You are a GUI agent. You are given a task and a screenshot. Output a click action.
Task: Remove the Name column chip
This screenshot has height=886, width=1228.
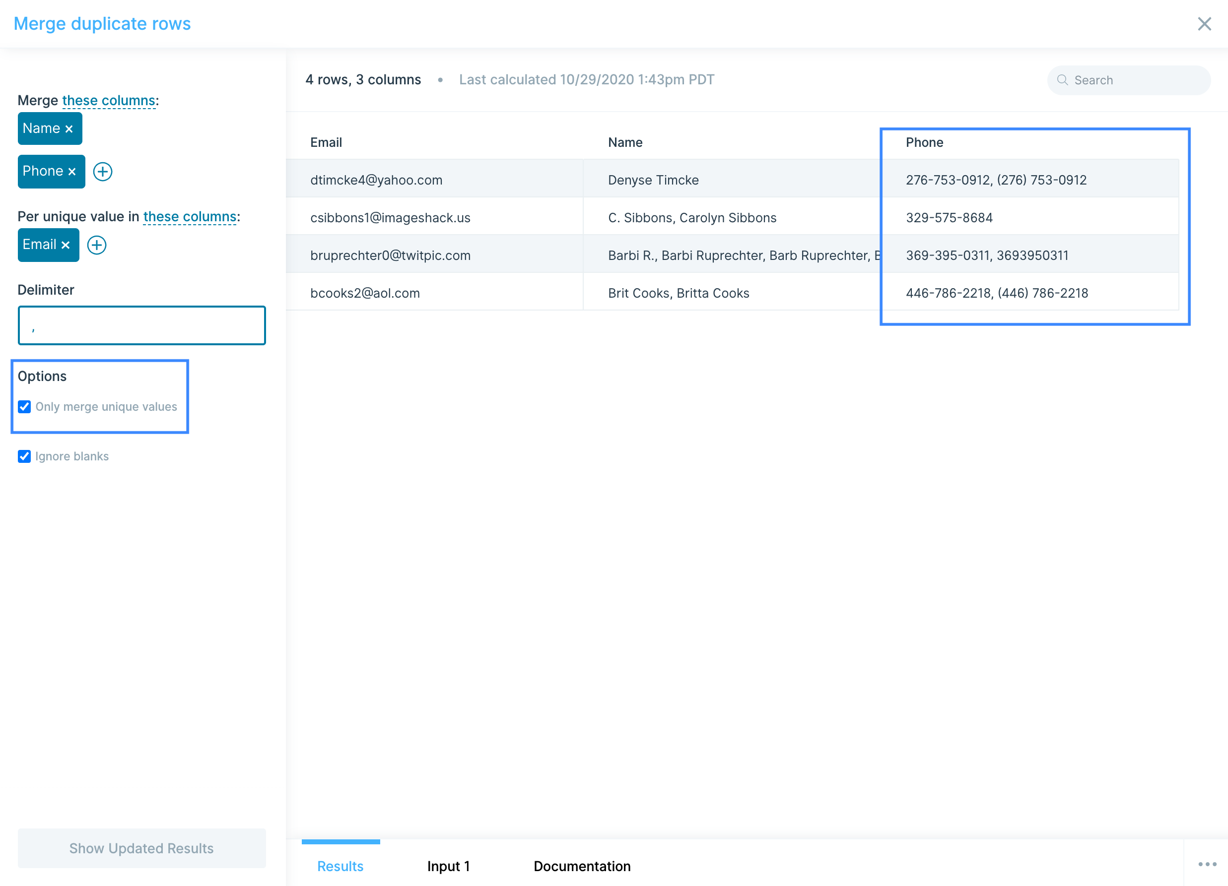[69, 129]
